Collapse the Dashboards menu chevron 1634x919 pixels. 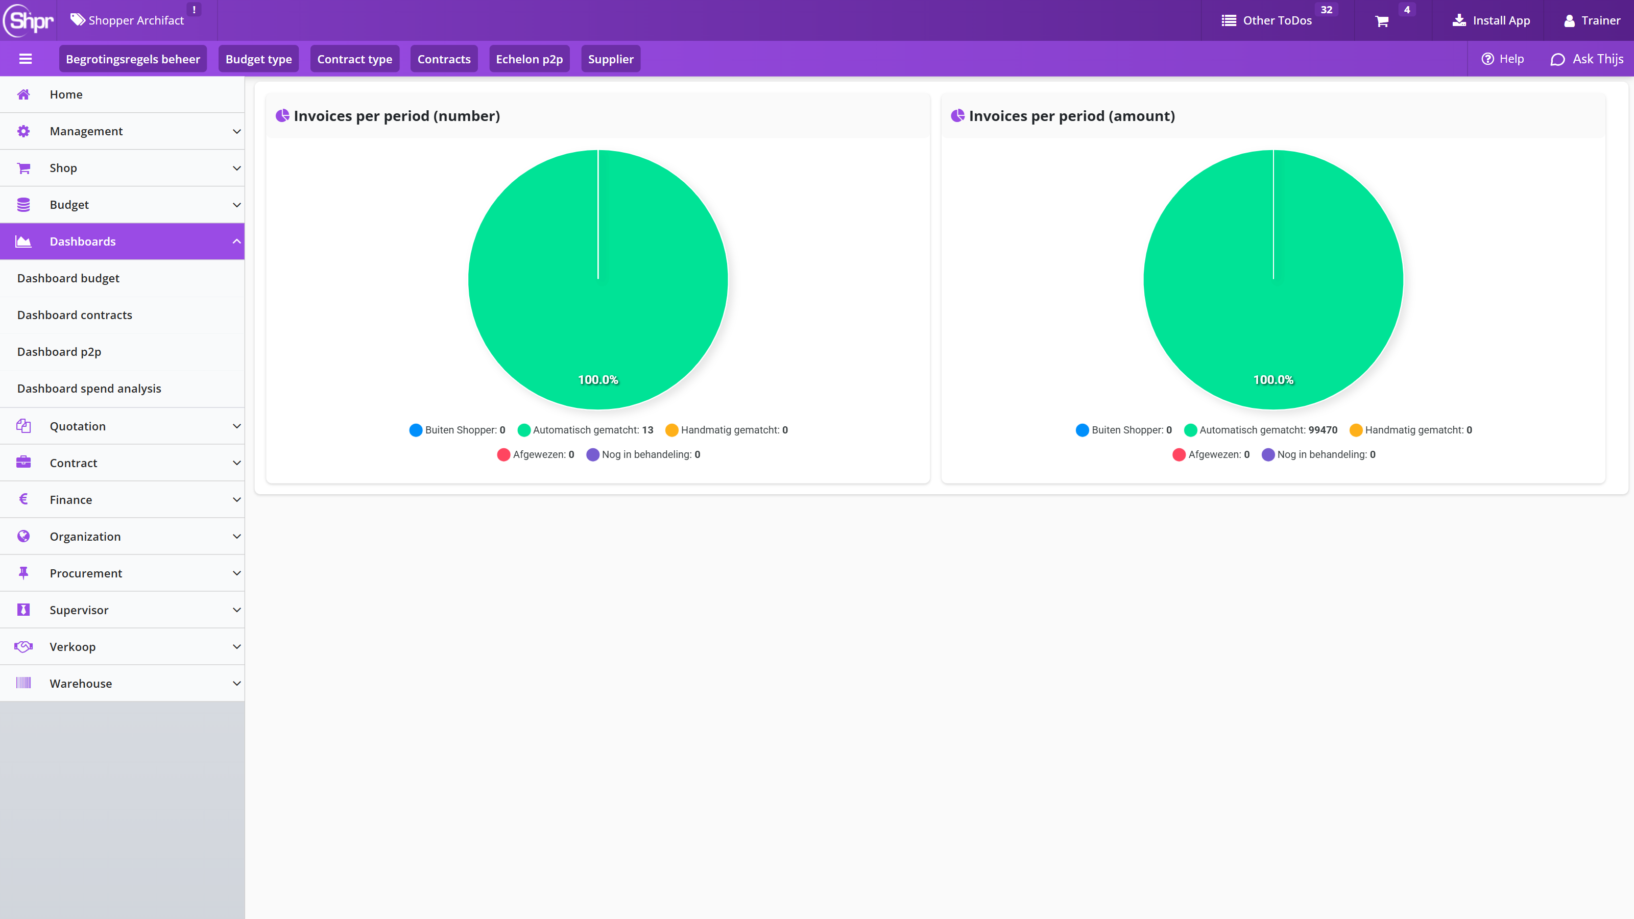pos(236,241)
